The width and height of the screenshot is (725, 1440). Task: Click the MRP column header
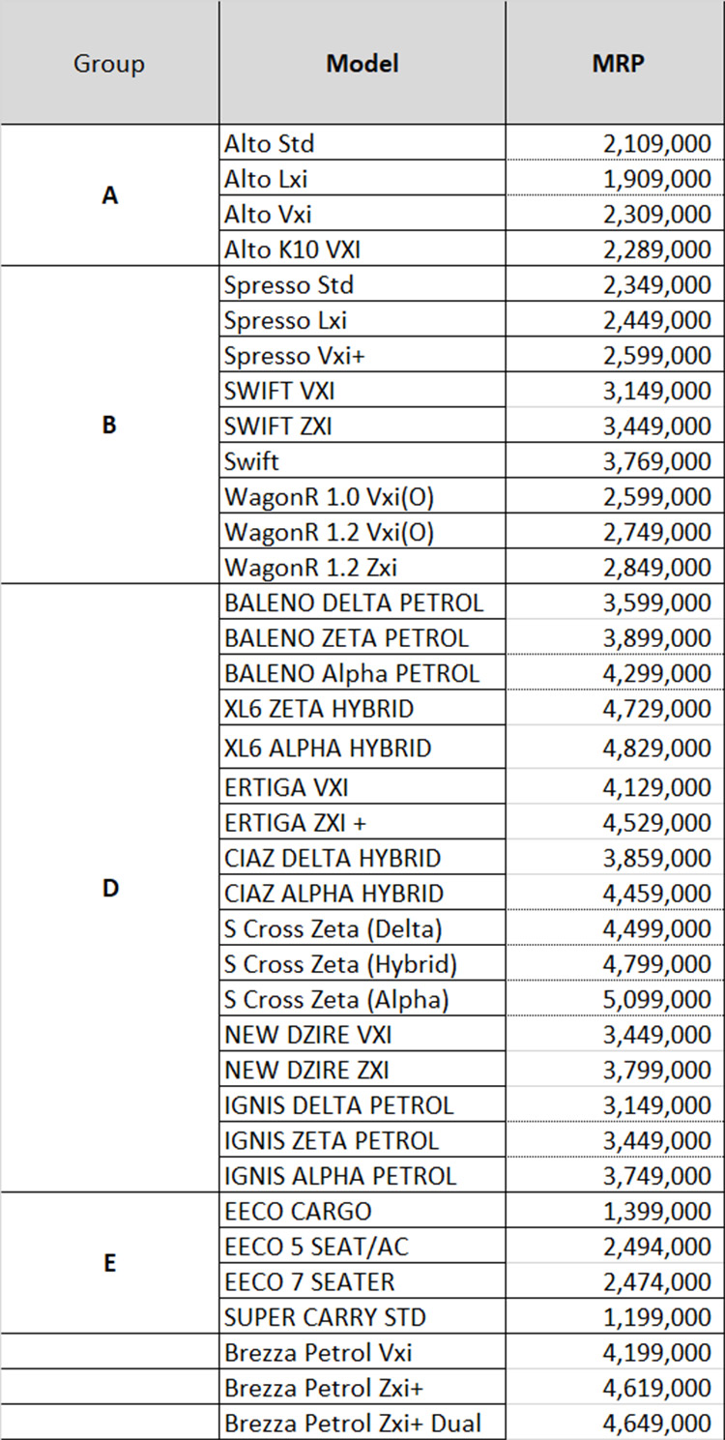coord(618,64)
